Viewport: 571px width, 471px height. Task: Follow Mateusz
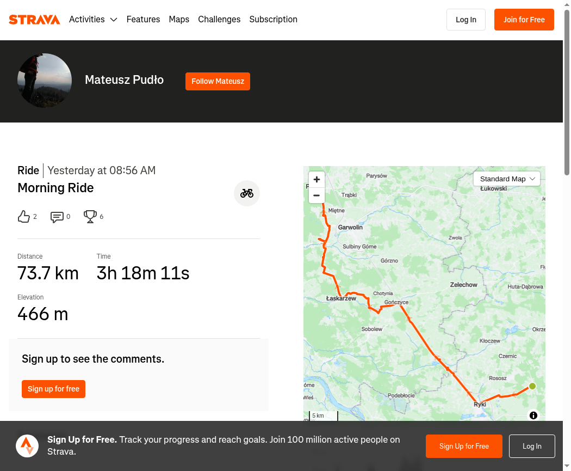coord(218,81)
